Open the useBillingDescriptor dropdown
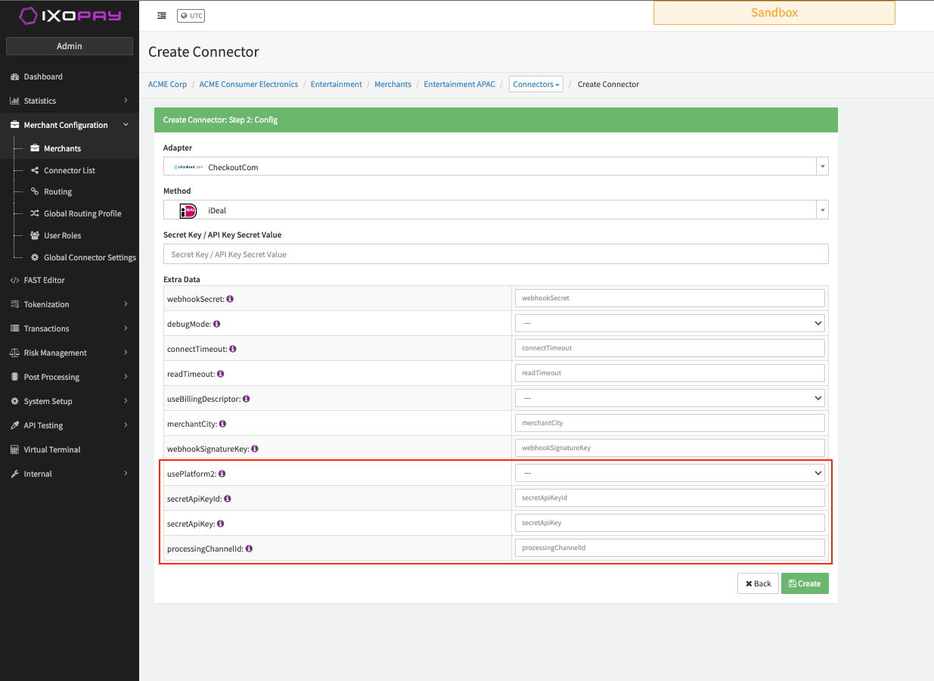 point(669,398)
